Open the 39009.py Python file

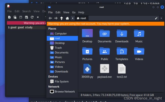pos(87,71)
